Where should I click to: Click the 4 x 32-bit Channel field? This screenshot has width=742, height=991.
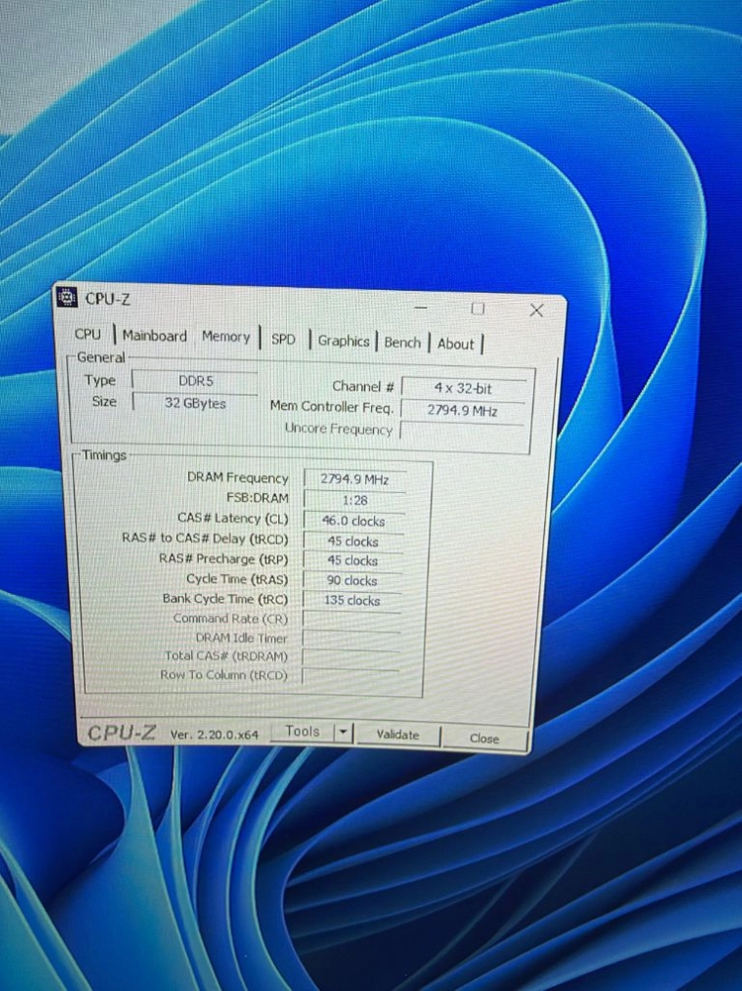point(464,388)
